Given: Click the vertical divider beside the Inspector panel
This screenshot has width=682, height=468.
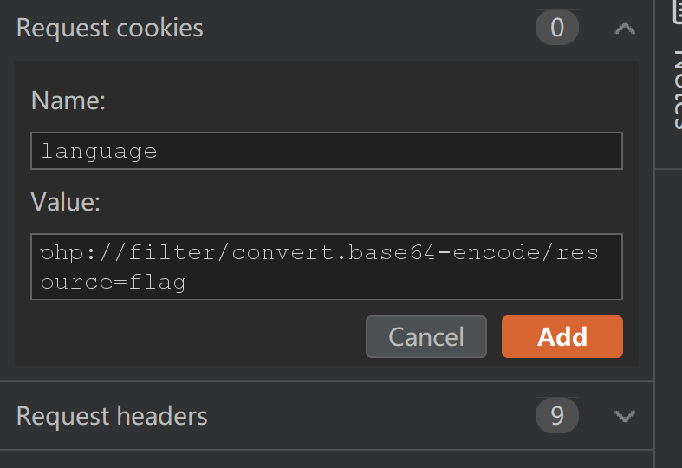Looking at the screenshot, I should pos(654,234).
